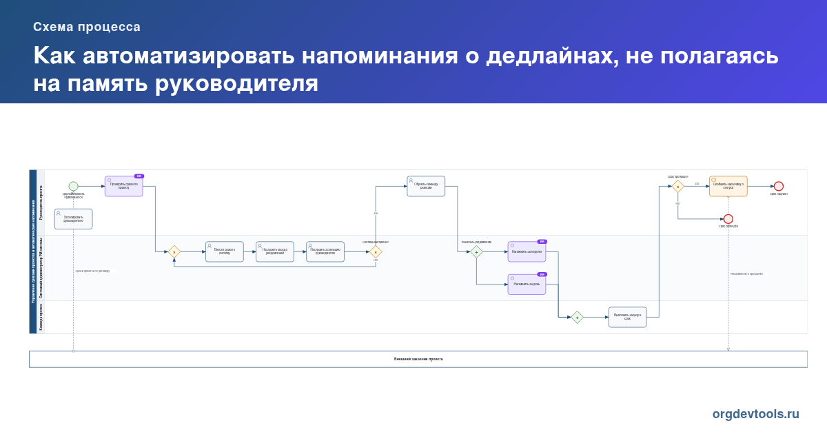Click the ИИ badge on 'Напомнить за неделю'
827x434 pixels.
pyautogui.click(x=542, y=242)
